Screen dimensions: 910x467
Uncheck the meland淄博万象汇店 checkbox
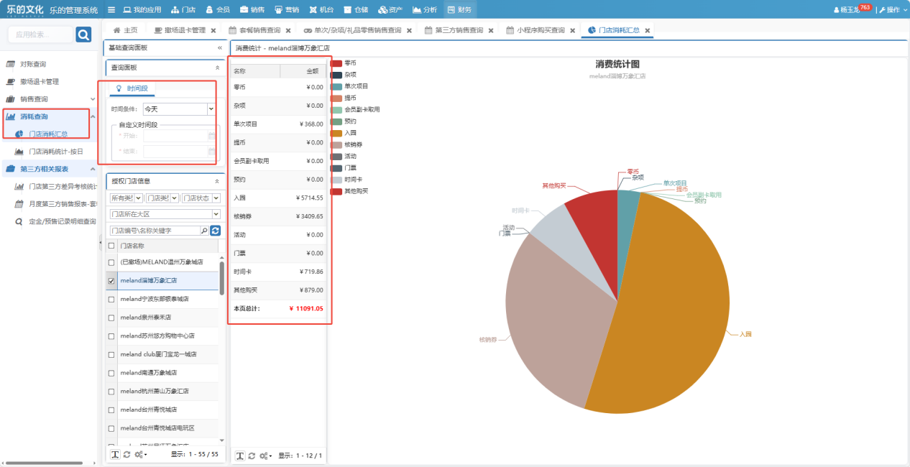tap(111, 281)
